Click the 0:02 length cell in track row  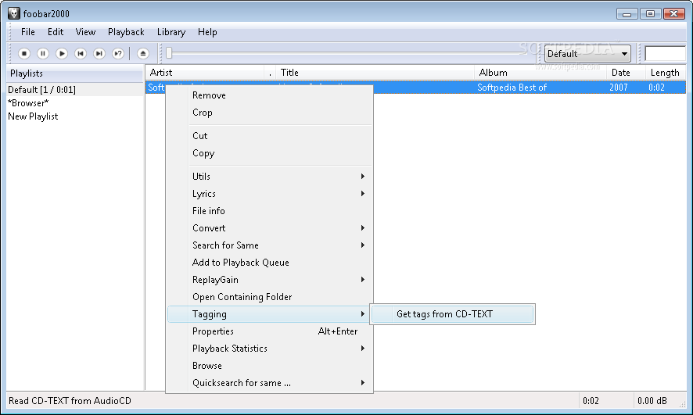point(656,88)
